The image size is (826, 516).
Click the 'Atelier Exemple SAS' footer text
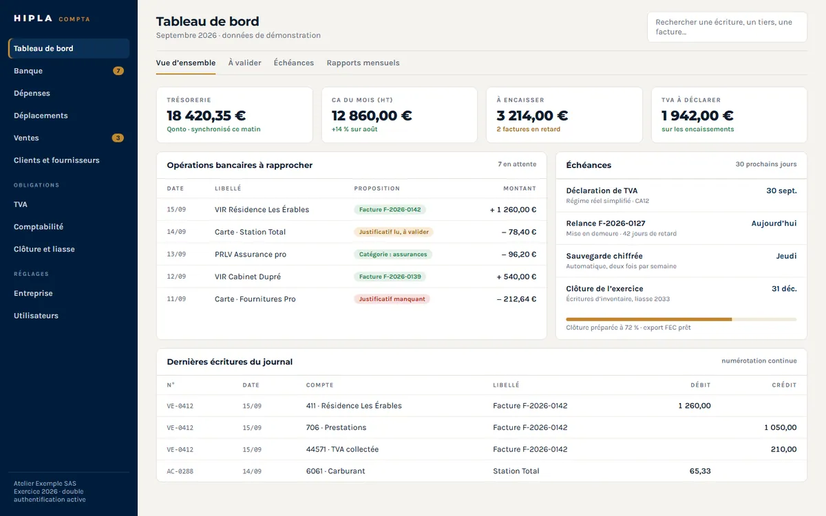click(x=45, y=484)
